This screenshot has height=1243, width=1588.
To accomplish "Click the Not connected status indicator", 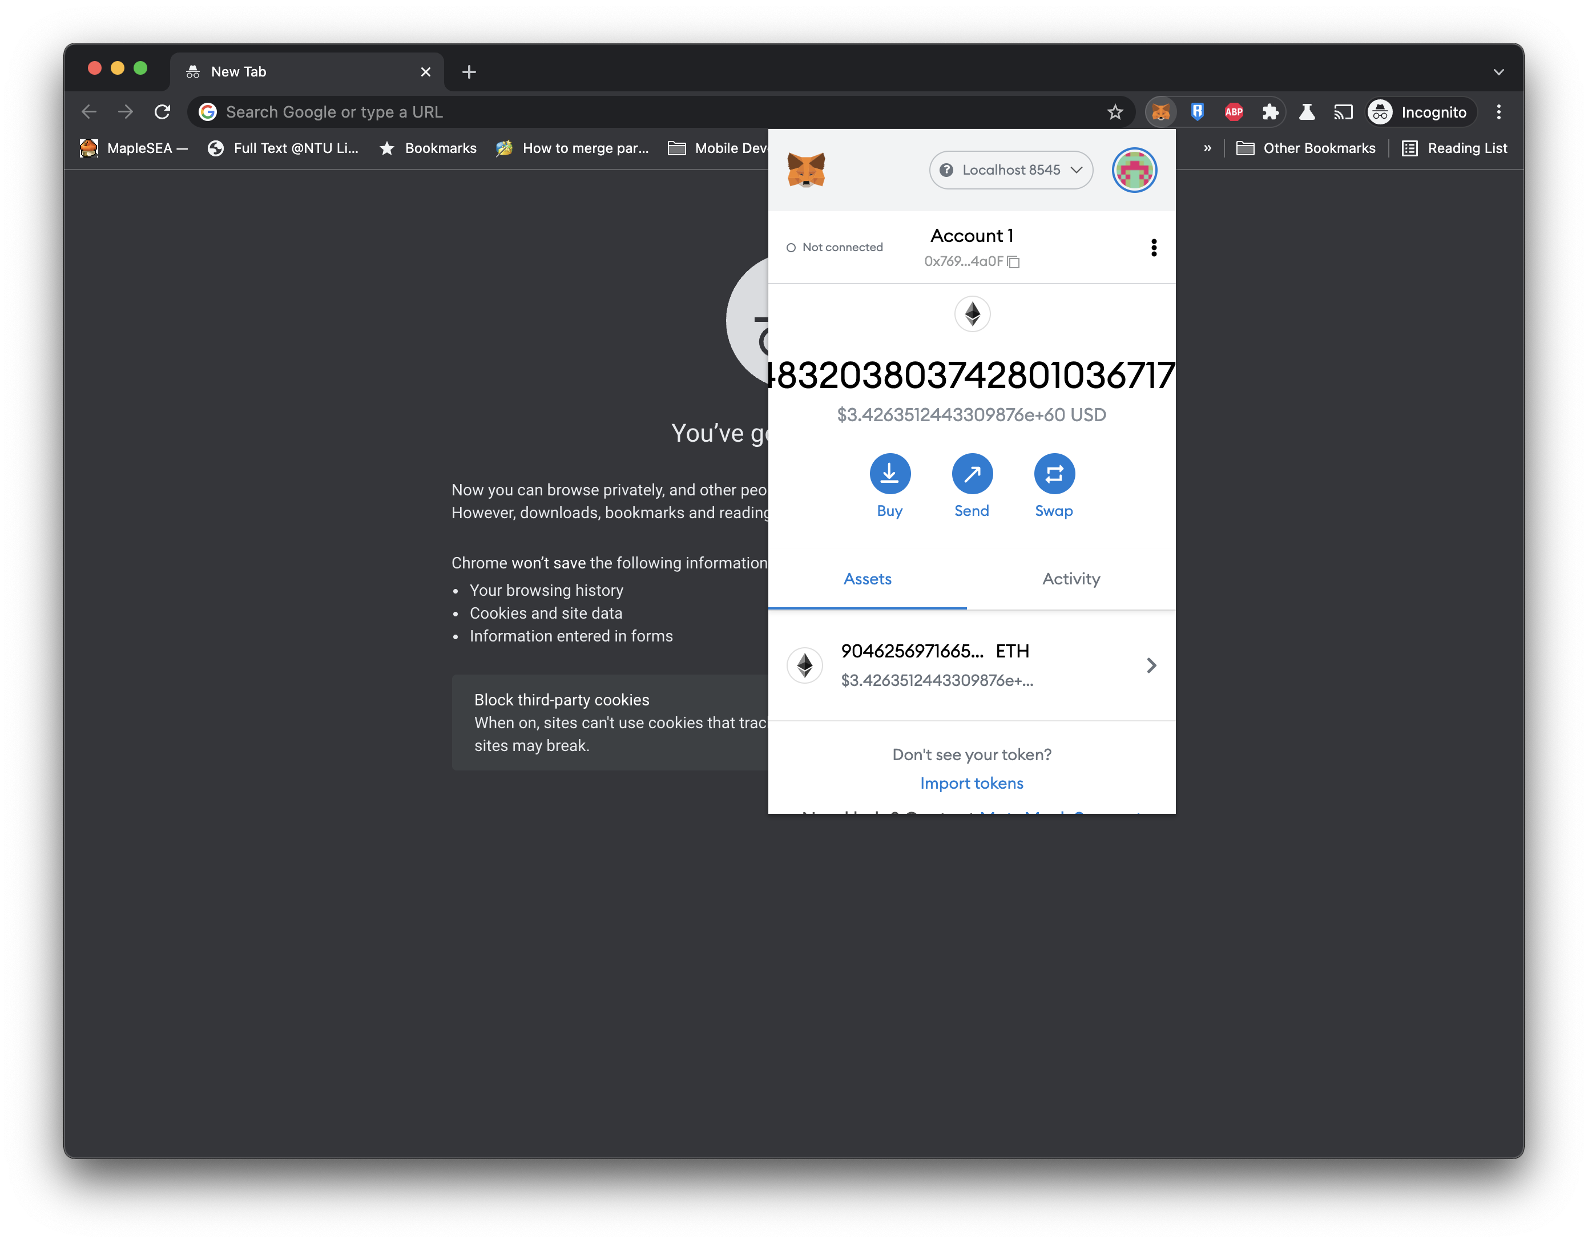I will [x=835, y=248].
